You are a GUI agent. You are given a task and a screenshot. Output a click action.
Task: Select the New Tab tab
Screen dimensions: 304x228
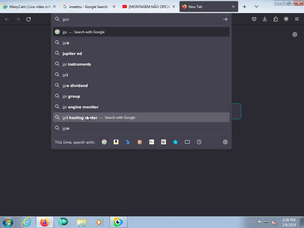(x=209, y=7)
